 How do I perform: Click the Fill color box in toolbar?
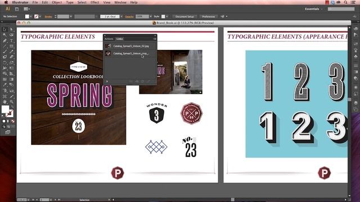point(5,109)
